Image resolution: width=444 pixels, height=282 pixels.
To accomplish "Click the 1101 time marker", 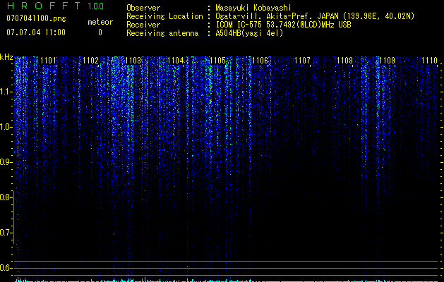I will (48, 61).
